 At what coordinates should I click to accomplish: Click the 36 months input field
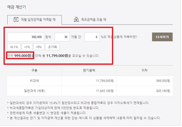pos(62,37)
